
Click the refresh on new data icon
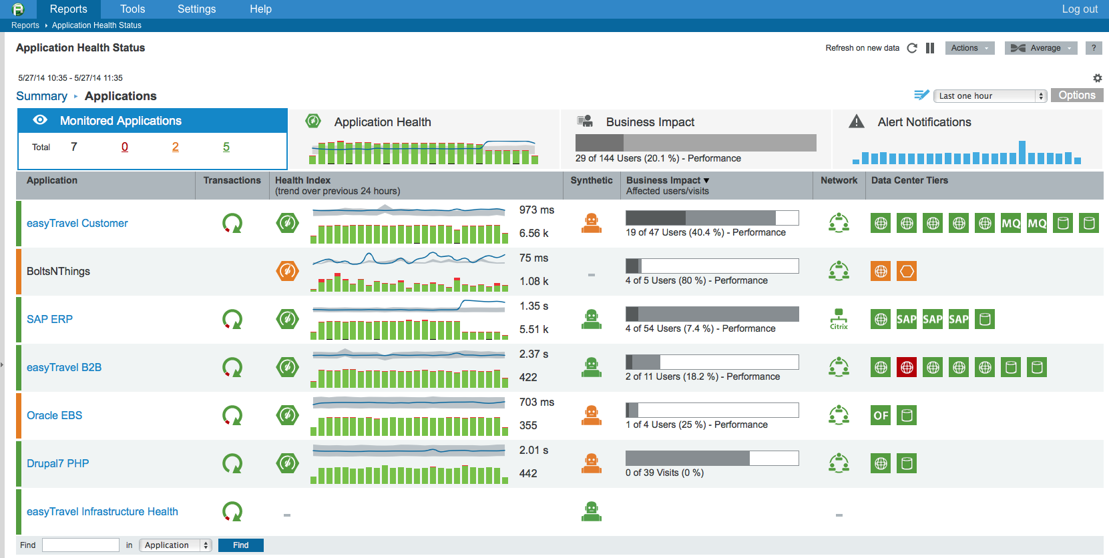tap(912, 48)
